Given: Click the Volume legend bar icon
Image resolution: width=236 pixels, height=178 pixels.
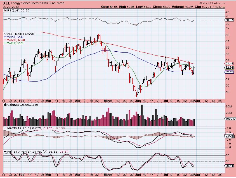Looking at the screenshot, I should pos(5,105).
